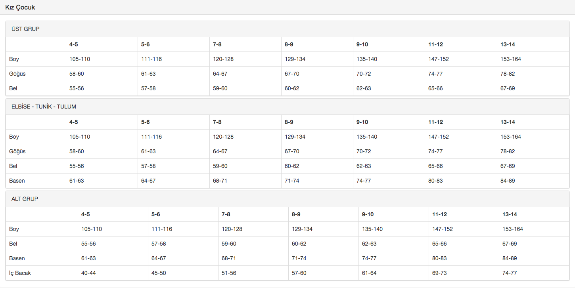This screenshot has width=575, height=288.
Task: Click the İç Bacak row label
Action: tap(20, 273)
